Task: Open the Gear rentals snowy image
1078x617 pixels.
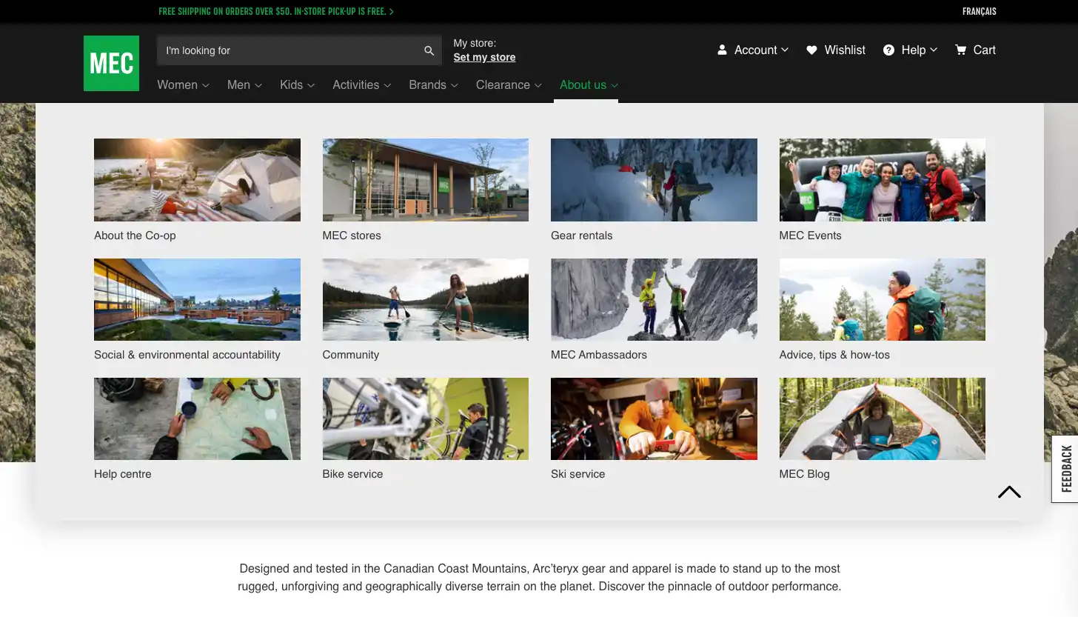Action: coord(654,179)
